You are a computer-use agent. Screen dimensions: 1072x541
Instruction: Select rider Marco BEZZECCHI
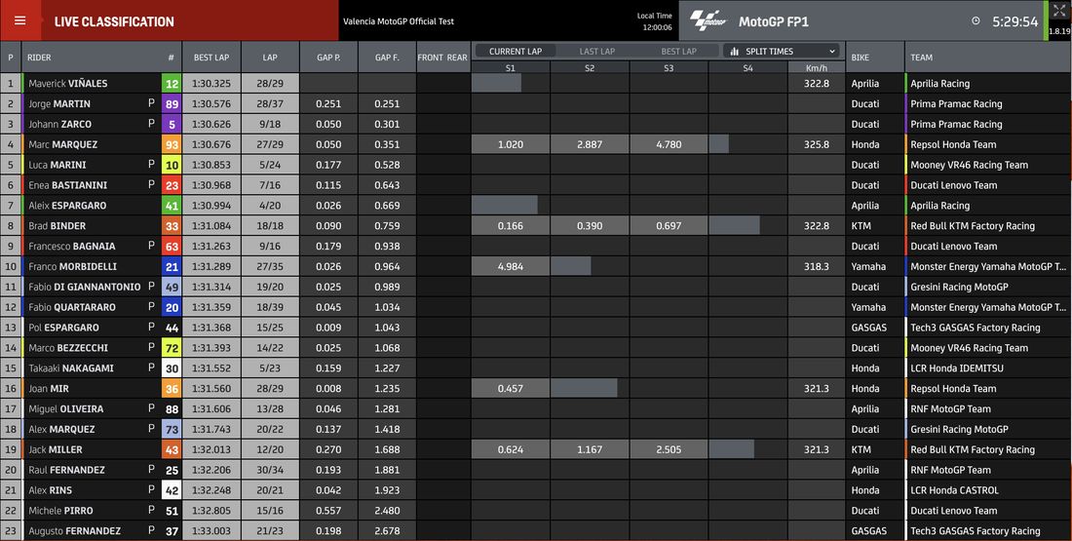click(68, 348)
